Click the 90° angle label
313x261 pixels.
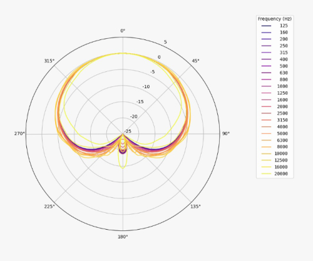(226, 133)
